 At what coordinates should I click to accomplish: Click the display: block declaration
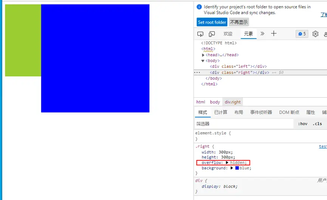pos(219,186)
